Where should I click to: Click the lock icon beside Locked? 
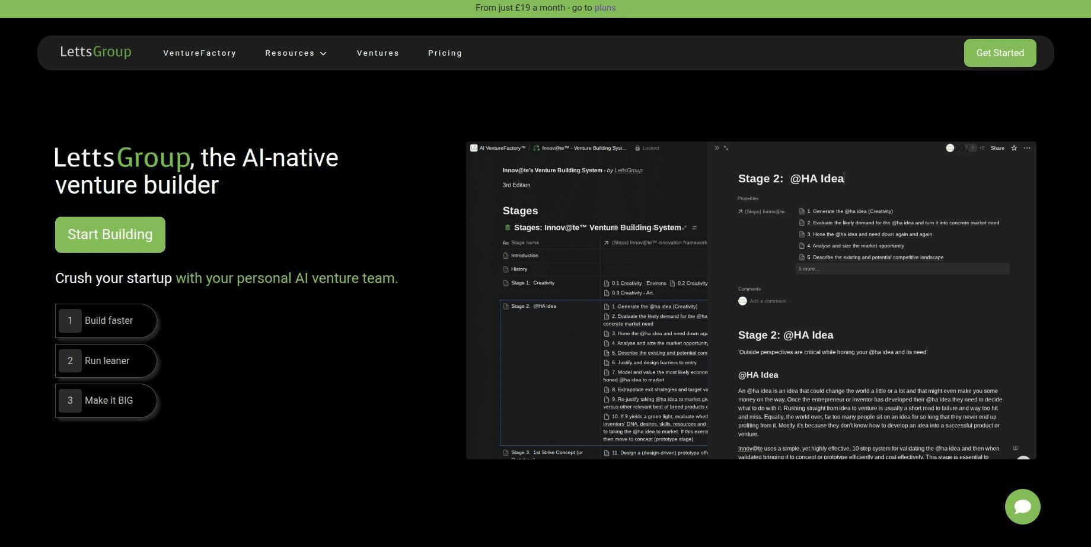(637, 148)
